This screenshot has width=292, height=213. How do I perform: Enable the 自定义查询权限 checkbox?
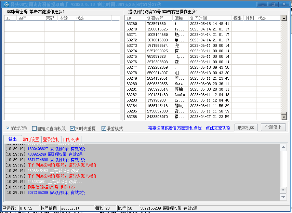34,129
